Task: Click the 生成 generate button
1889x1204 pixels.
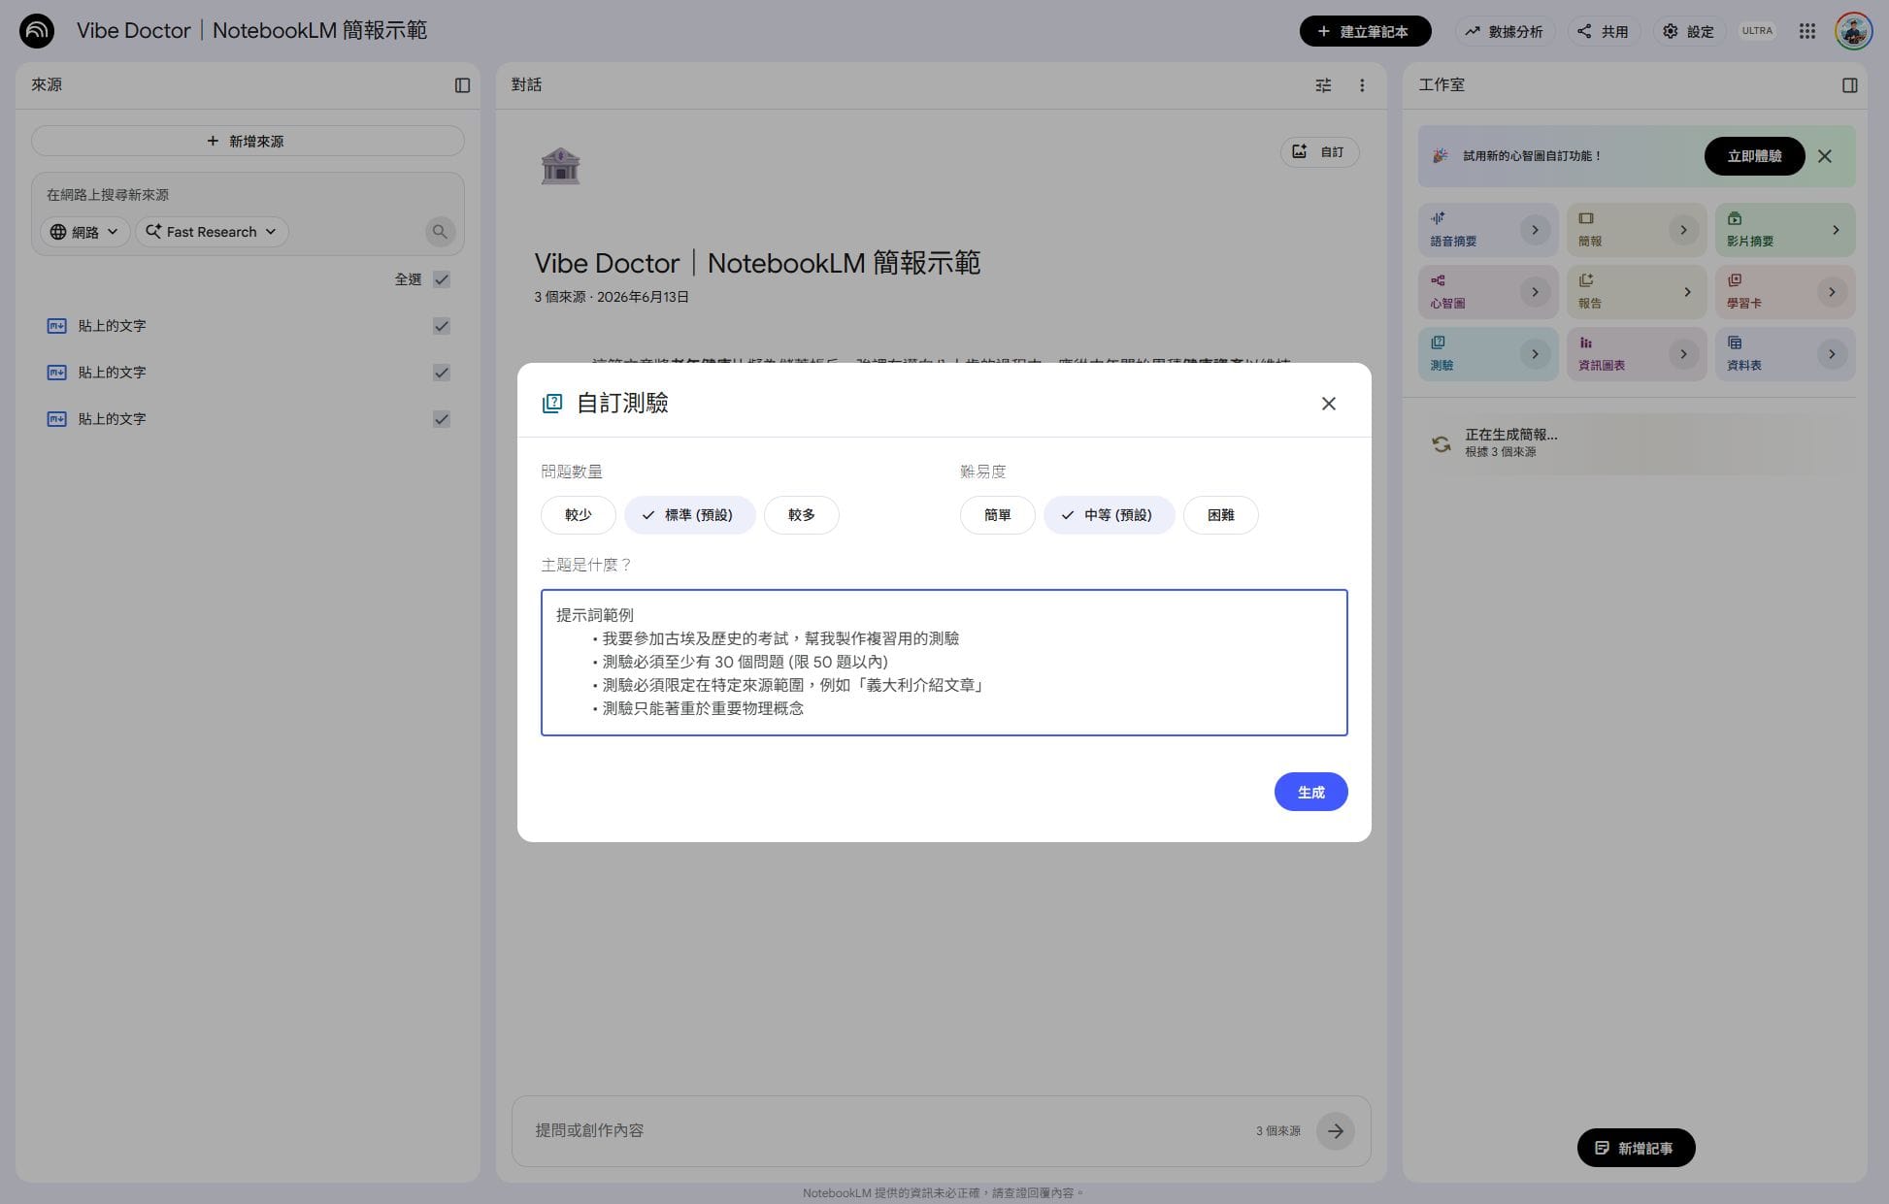Action: point(1310,793)
